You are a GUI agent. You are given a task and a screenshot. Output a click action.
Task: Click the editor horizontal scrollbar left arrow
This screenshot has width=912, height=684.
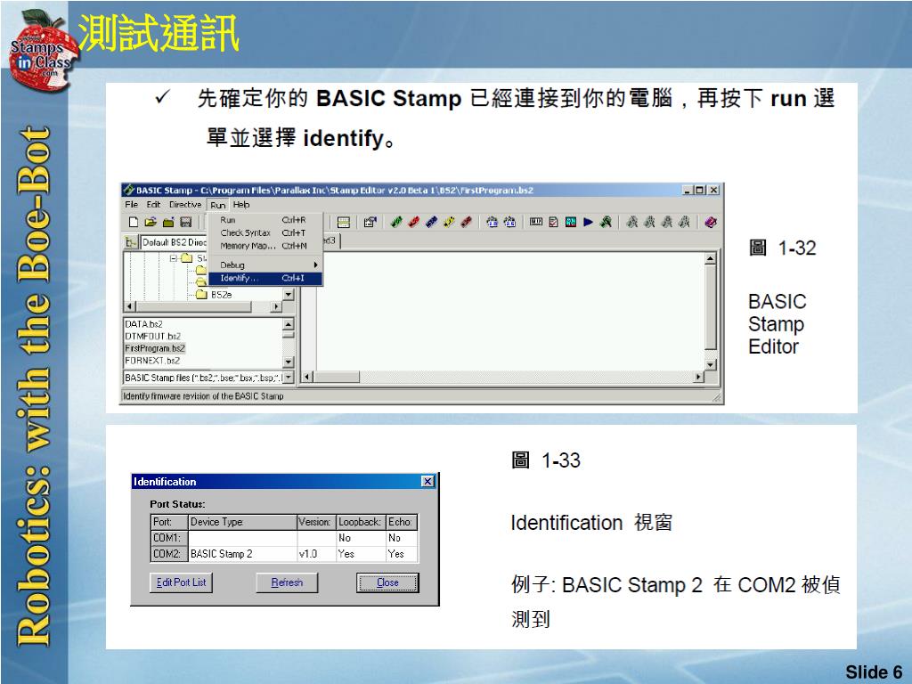[307, 377]
